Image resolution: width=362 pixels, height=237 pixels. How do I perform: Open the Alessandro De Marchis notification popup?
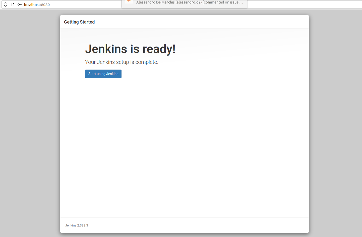185,4
